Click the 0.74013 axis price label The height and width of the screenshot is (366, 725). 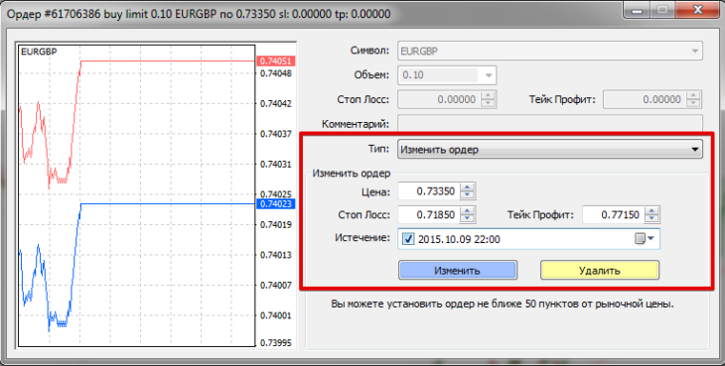pos(276,255)
